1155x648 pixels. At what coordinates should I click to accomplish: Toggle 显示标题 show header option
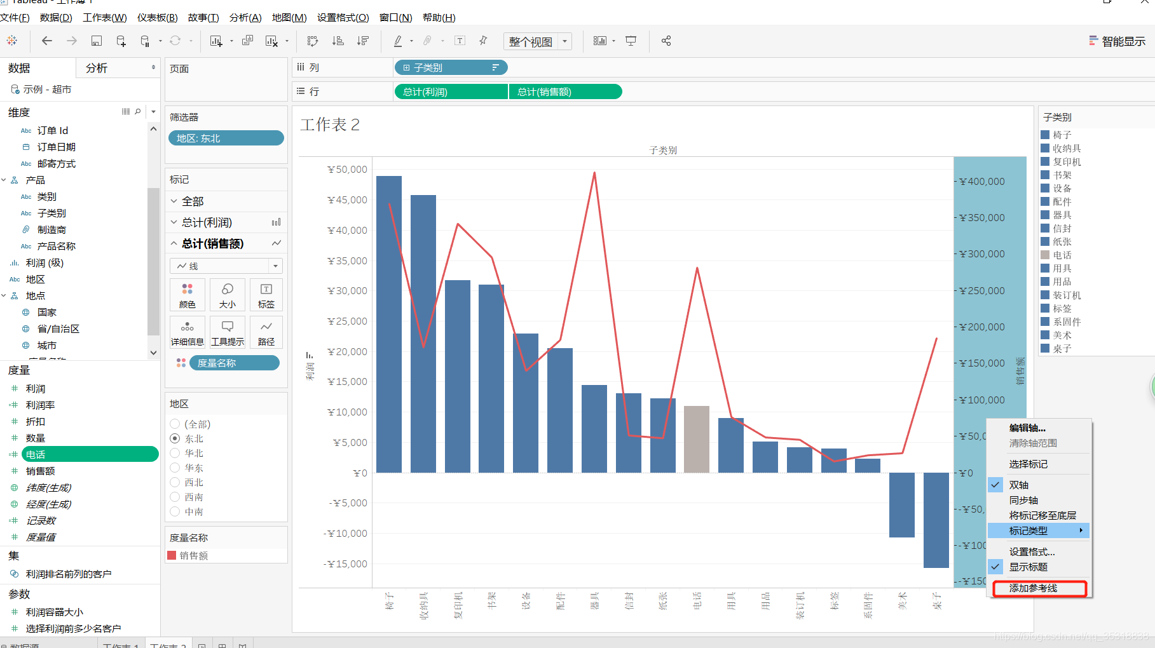coord(1039,567)
